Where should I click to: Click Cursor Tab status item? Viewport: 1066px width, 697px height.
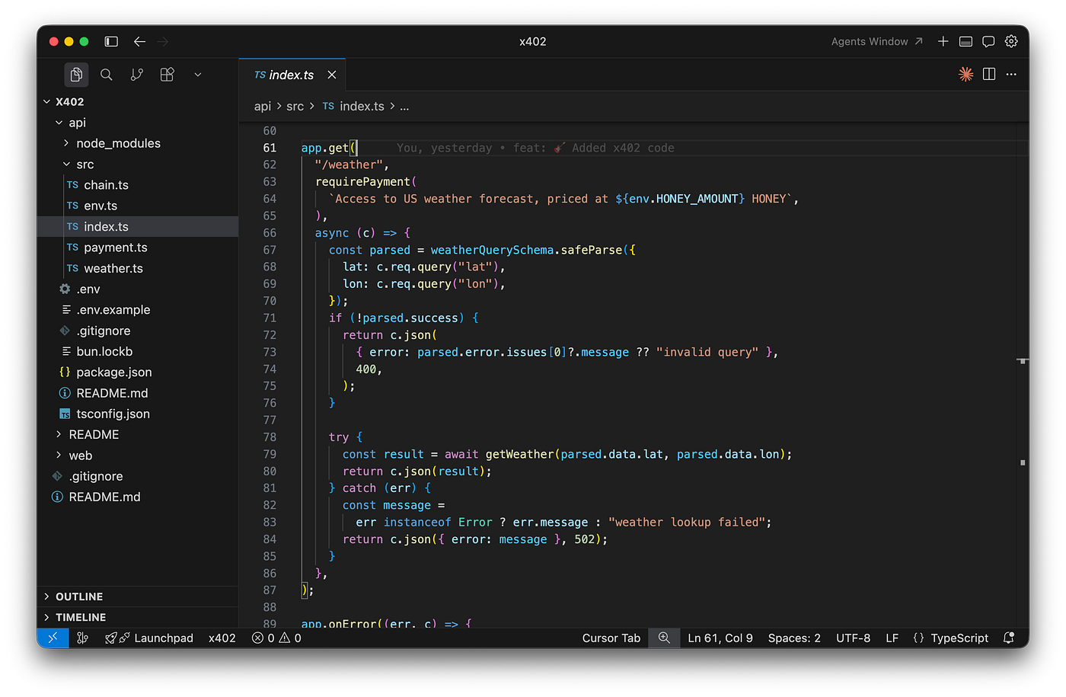click(611, 638)
